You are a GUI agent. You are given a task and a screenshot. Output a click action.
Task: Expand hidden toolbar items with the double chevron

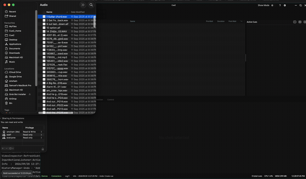point(83,5)
